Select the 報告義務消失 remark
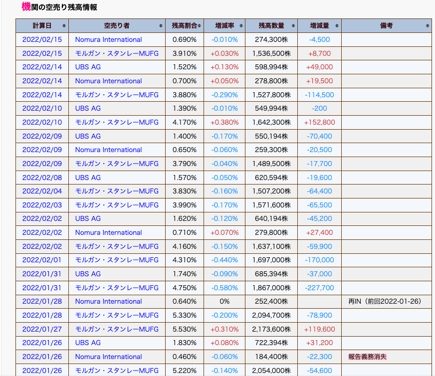 [367, 357]
